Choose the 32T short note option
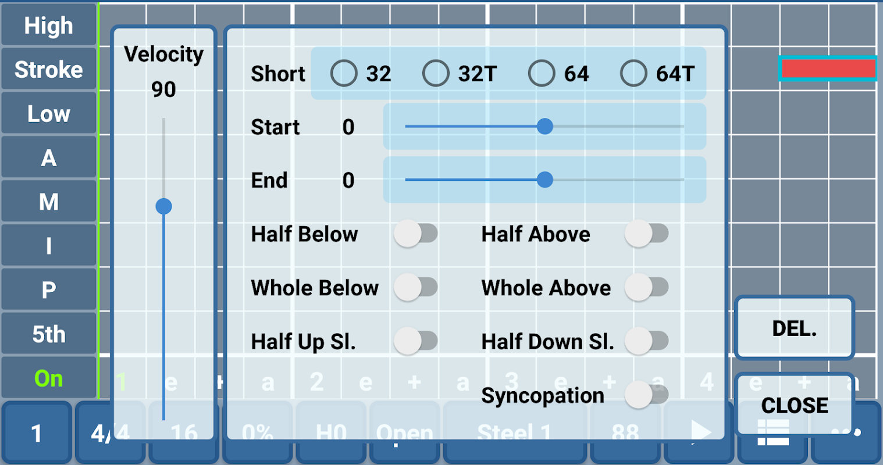This screenshot has width=883, height=465. (436, 74)
